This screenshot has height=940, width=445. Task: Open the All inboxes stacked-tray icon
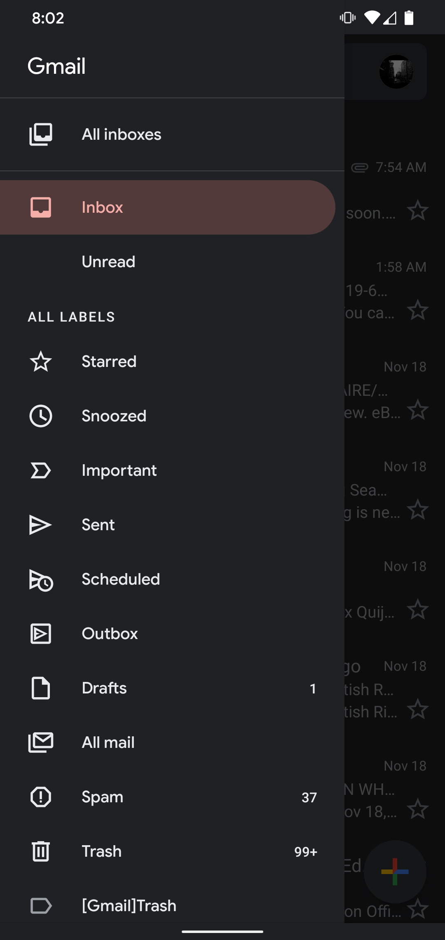tap(41, 134)
